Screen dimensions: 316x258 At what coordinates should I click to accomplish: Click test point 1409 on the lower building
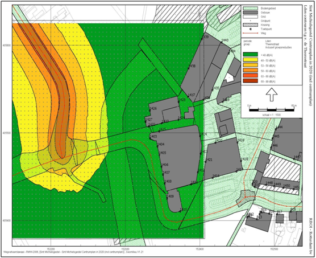pyautogui.click(x=170, y=196)
